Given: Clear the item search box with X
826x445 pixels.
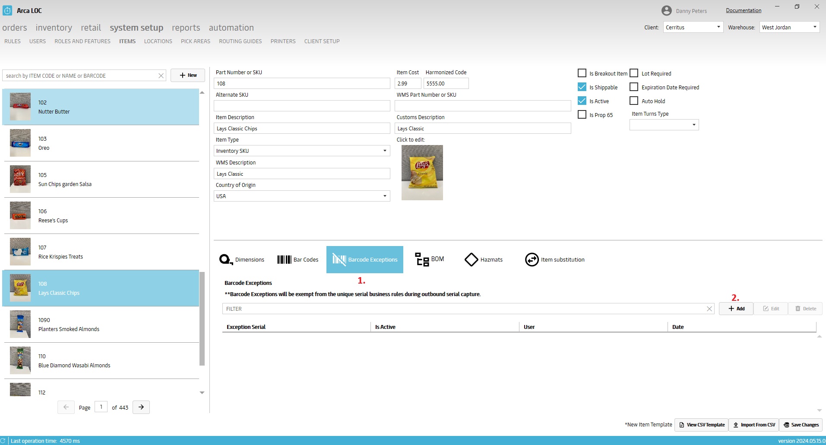Looking at the screenshot, I should pos(161,76).
